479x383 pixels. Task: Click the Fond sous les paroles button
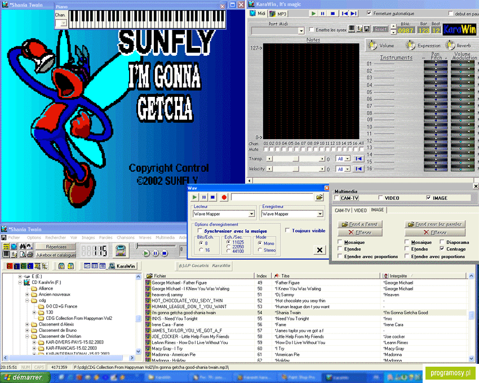435,224
